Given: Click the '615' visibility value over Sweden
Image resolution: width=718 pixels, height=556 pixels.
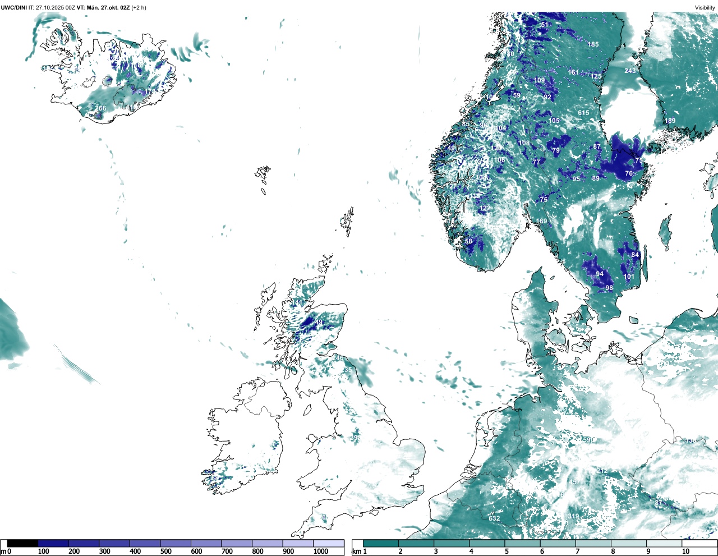Looking at the screenshot, I should [x=584, y=113].
